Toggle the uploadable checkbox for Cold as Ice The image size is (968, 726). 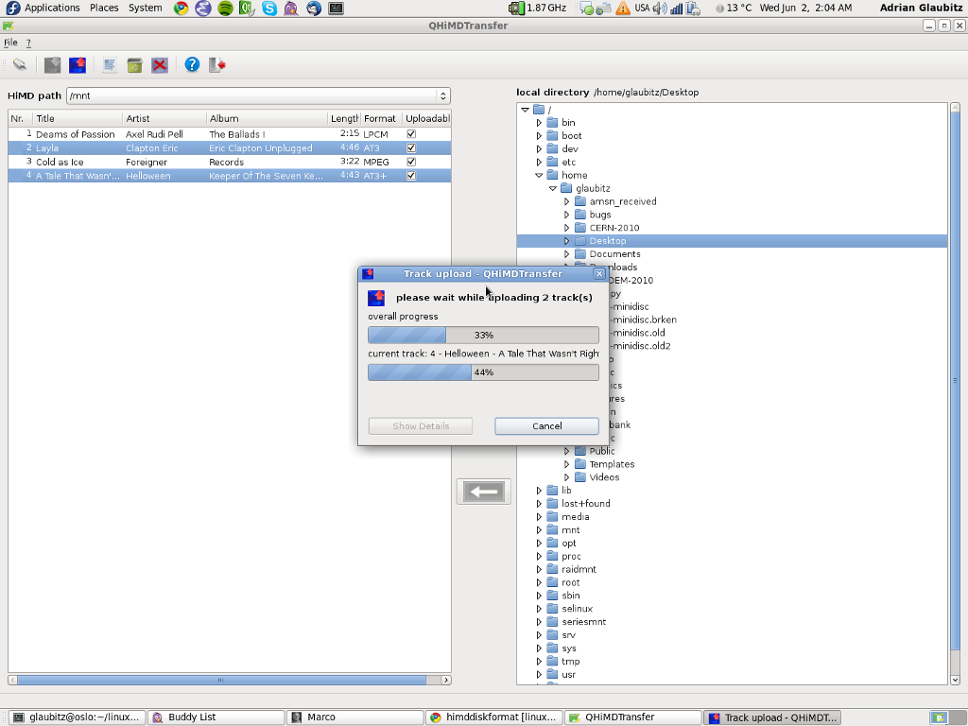pyautogui.click(x=411, y=162)
